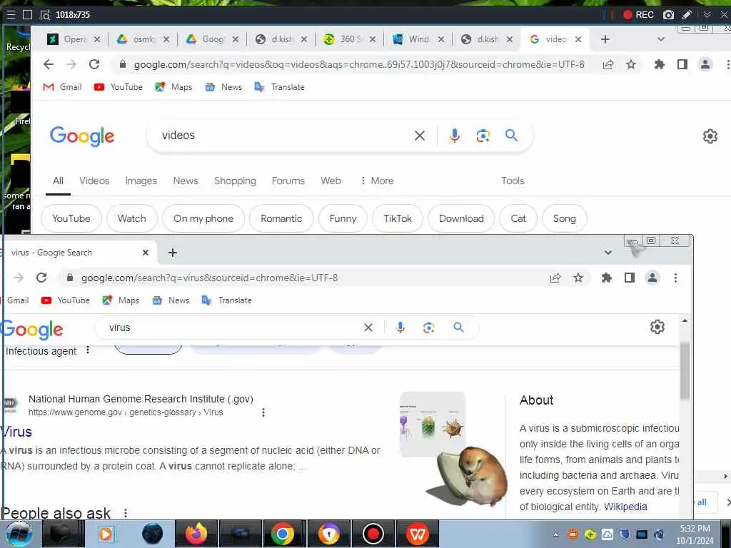
Task: Go back in the videos Chrome window
Action: [x=49, y=64]
